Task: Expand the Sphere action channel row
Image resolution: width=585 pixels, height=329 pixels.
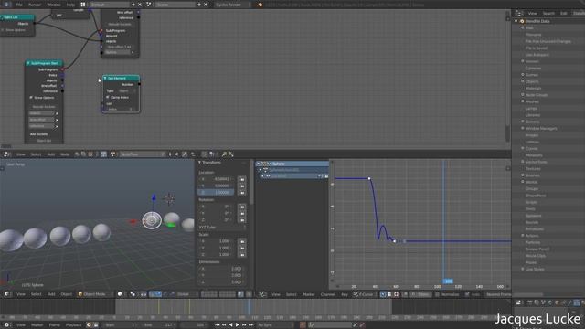Action: [x=261, y=170]
